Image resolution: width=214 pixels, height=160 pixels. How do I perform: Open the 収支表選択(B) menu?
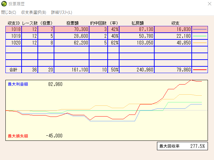(33, 12)
